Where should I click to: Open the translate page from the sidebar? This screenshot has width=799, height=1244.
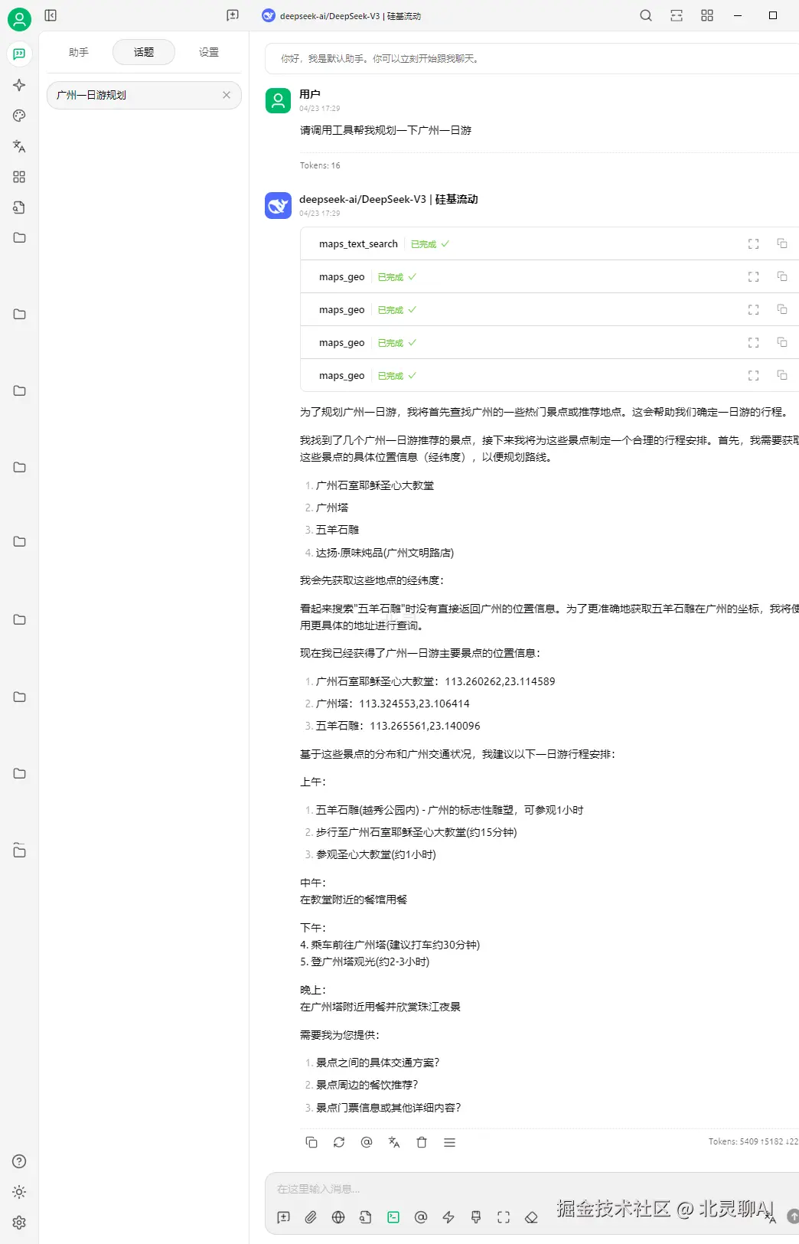[19, 146]
